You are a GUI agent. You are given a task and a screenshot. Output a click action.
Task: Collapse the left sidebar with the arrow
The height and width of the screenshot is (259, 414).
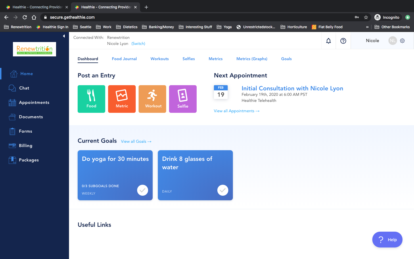(64, 36)
